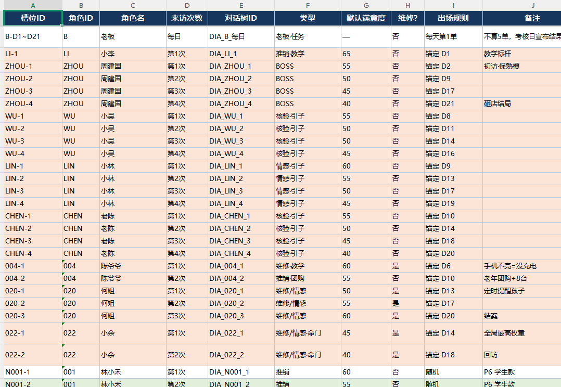Viewport: 561px width, 387px height.
Task: Click the 定时提醒孩子 note cell
Action: click(522, 291)
